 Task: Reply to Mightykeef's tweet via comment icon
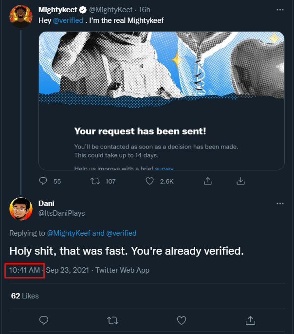44,181
